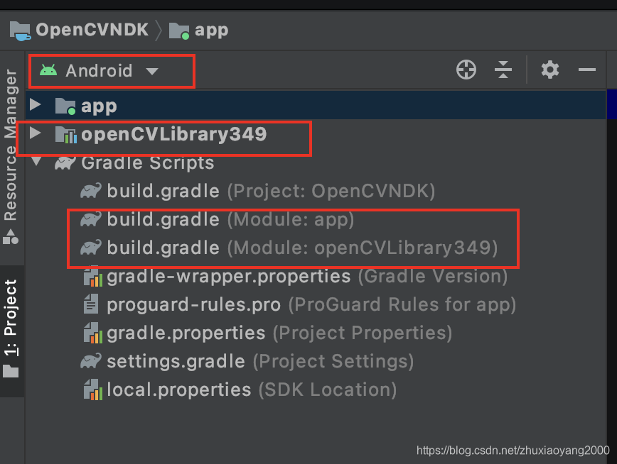Screen dimensions: 617x464
Task: Expand the openCVLibrary349 module node
Action: pos(36,133)
